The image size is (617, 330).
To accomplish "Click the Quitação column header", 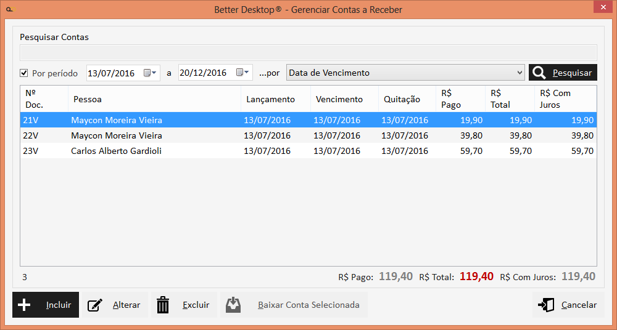I will 402,99.
